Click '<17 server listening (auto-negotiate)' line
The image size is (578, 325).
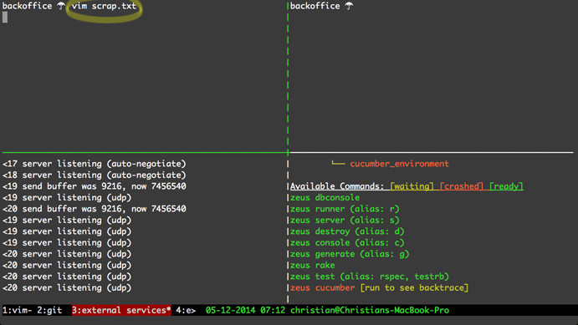(x=95, y=164)
